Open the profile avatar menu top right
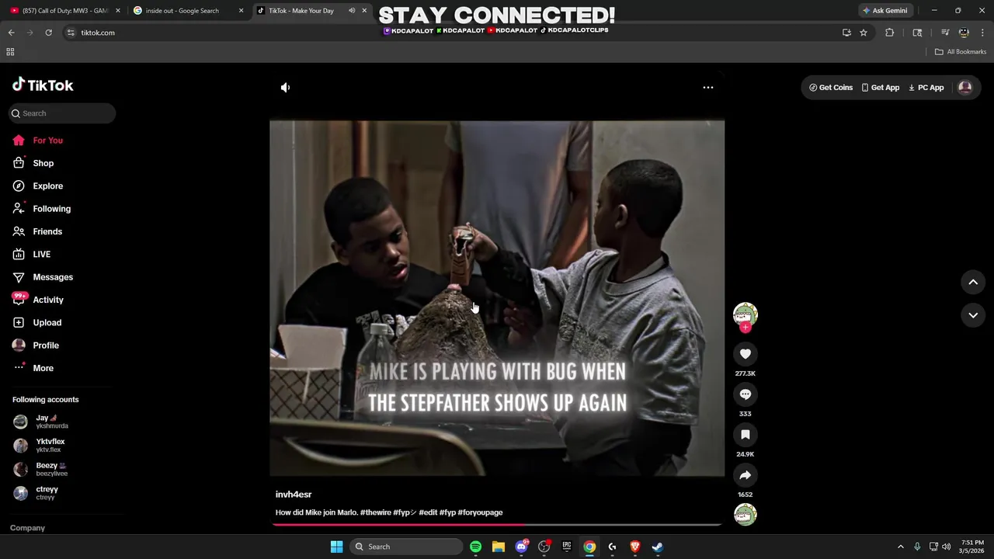This screenshot has height=559, width=994. (x=965, y=88)
